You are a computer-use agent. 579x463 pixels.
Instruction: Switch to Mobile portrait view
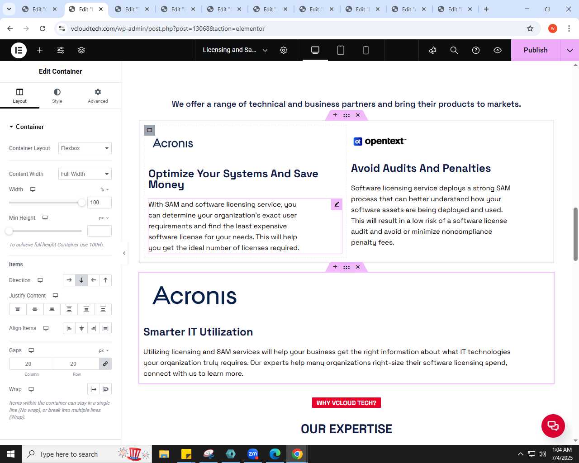pyautogui.click(x=366, y=50)
